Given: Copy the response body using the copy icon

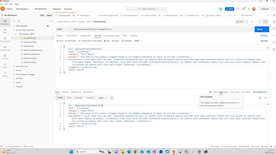Looking at the screenshot, I should click(260, 98).
